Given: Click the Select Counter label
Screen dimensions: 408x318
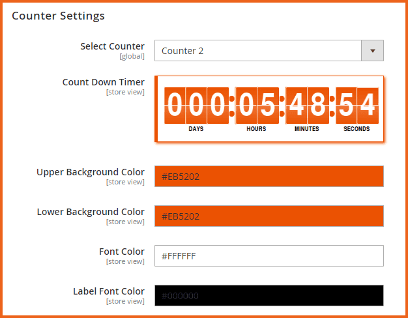Looking at the screenshot, I should [112, 46].
